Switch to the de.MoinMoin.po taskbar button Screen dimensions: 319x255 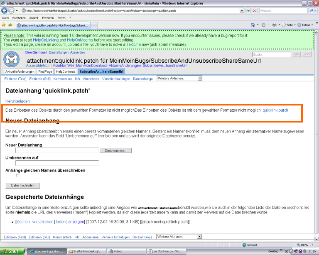pyautogui.click(x=166, y=251)
